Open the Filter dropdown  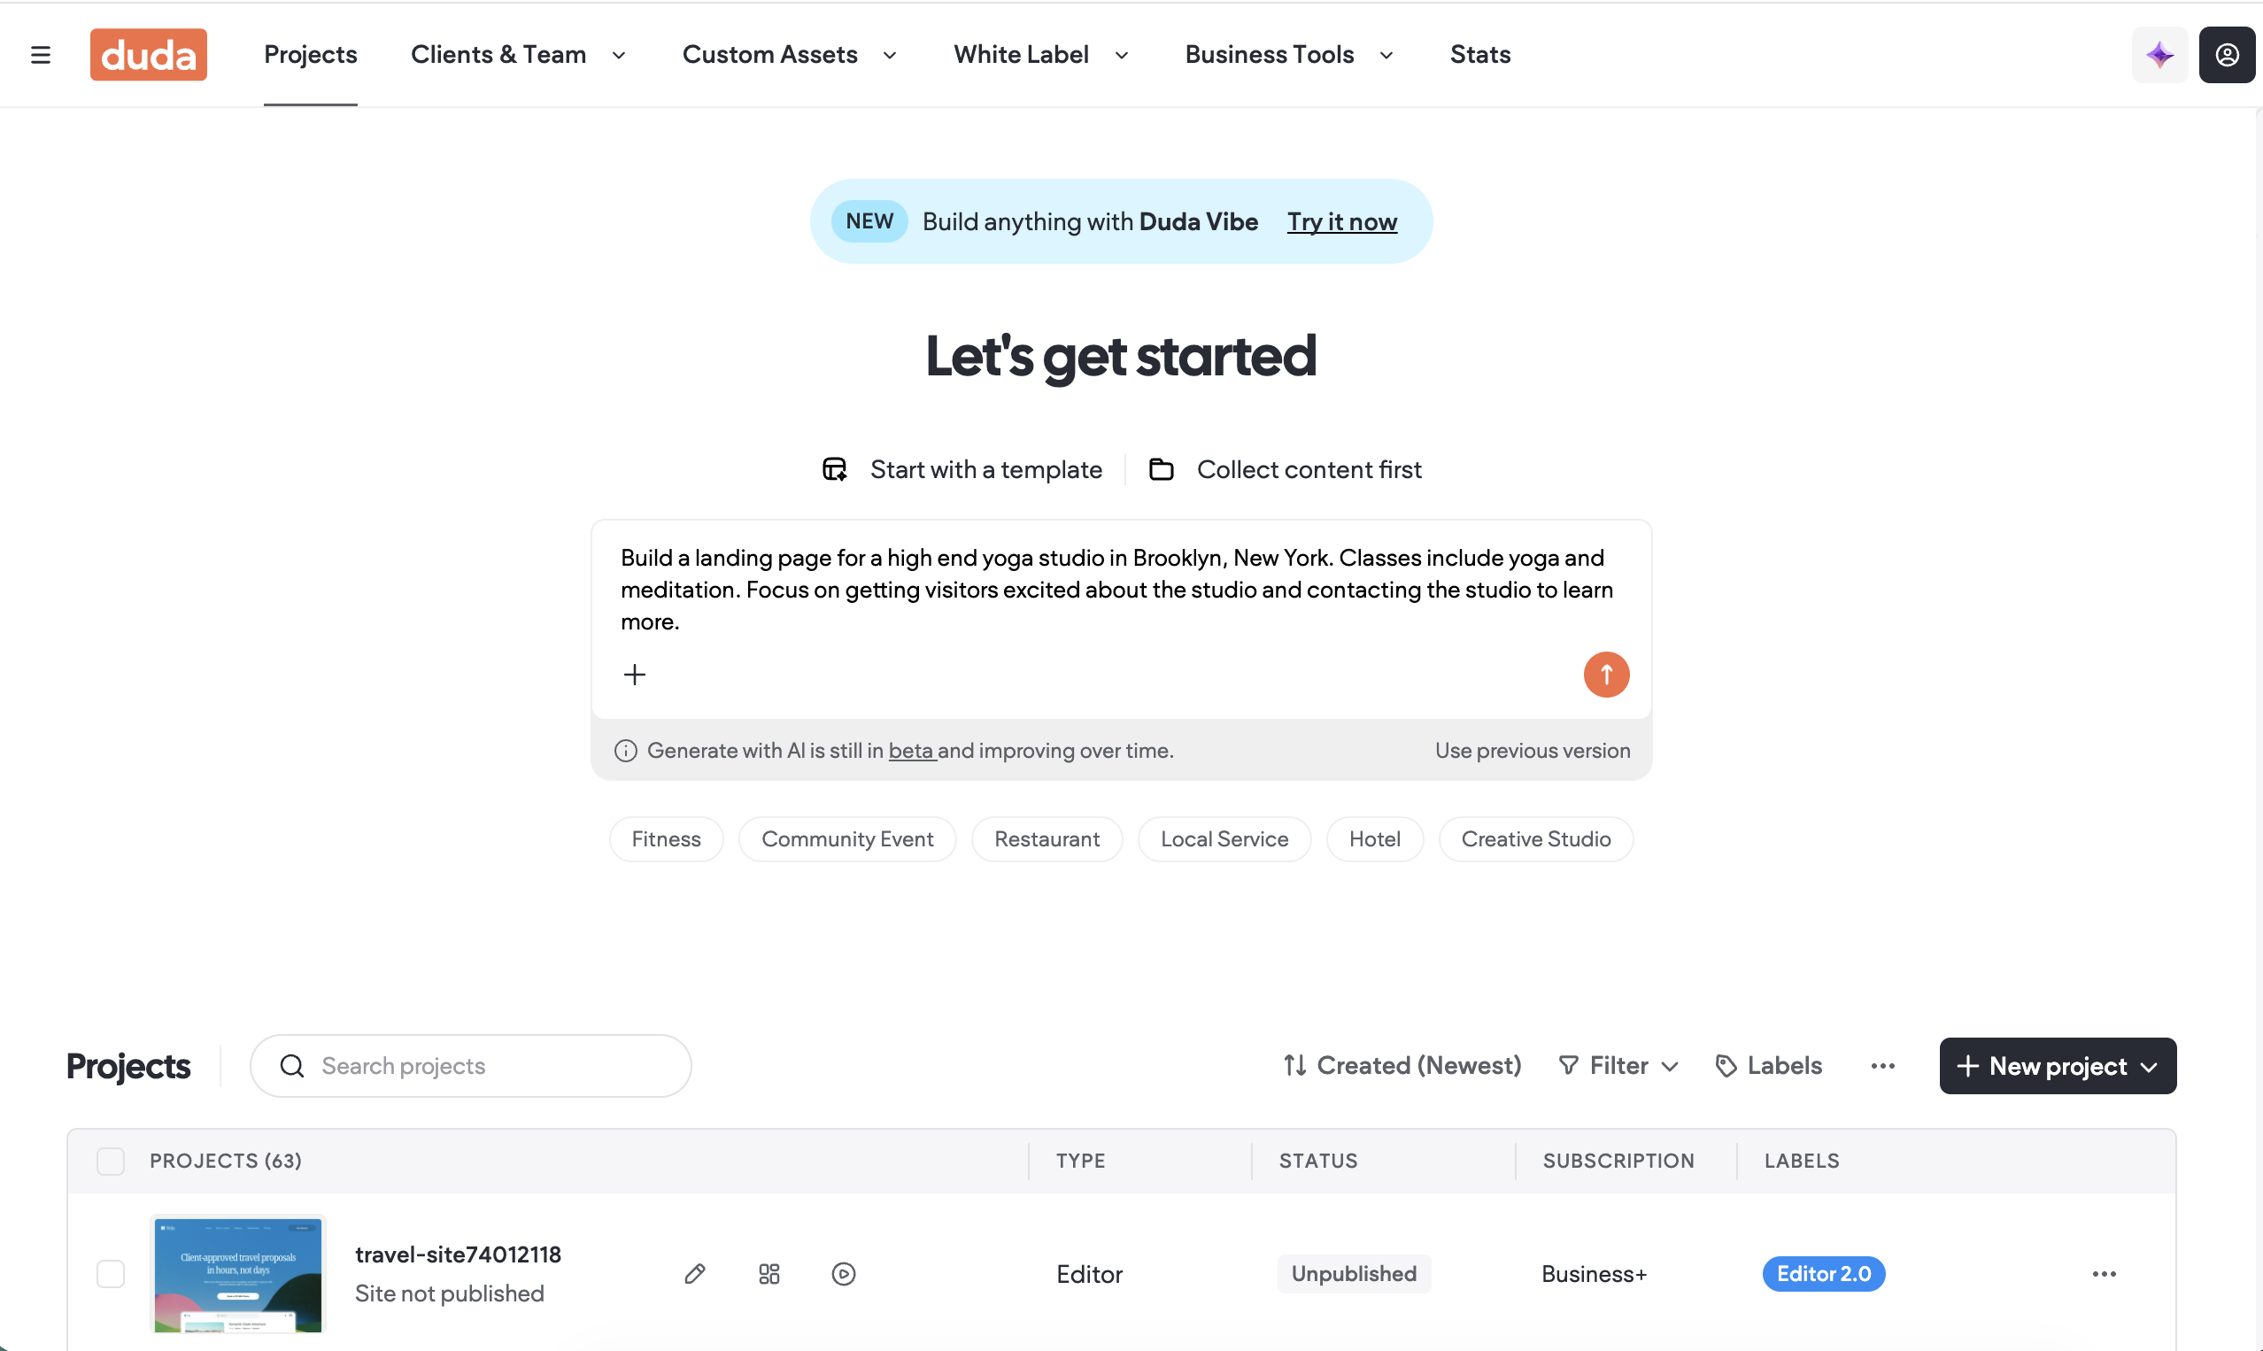[x=1618, y=1065]
